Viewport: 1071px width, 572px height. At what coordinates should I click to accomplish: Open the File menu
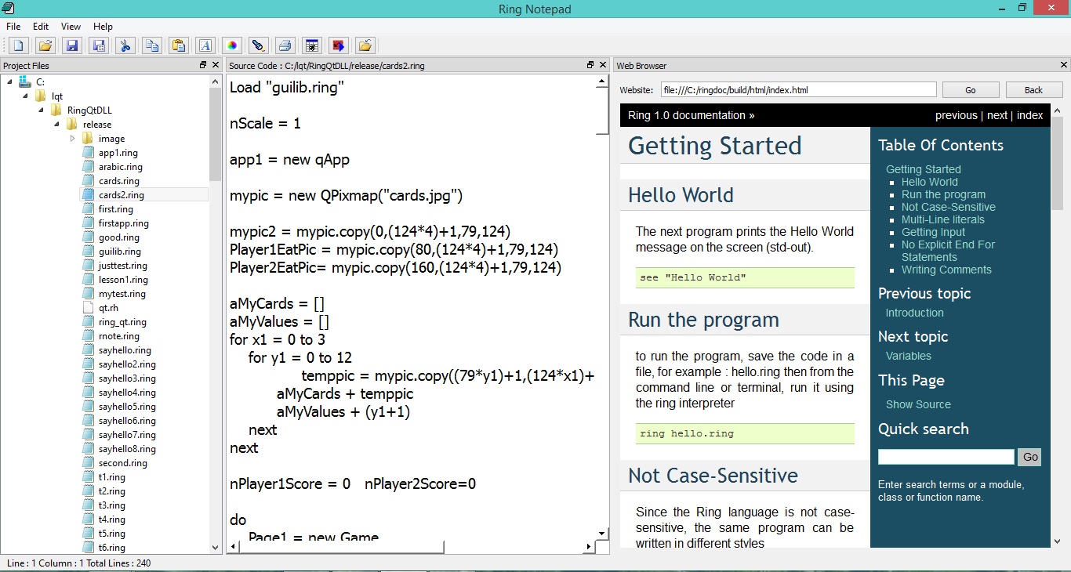[13, 26]
